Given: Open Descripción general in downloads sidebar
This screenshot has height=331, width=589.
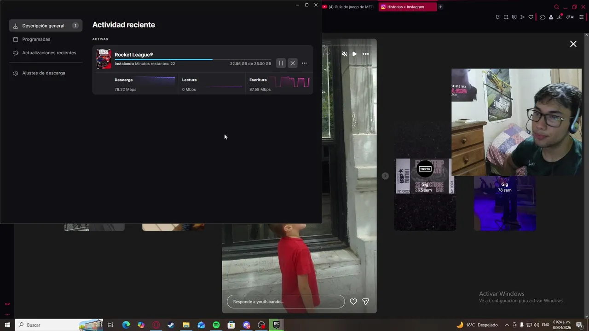Looking at the screenshot, I should click(46, 26).
